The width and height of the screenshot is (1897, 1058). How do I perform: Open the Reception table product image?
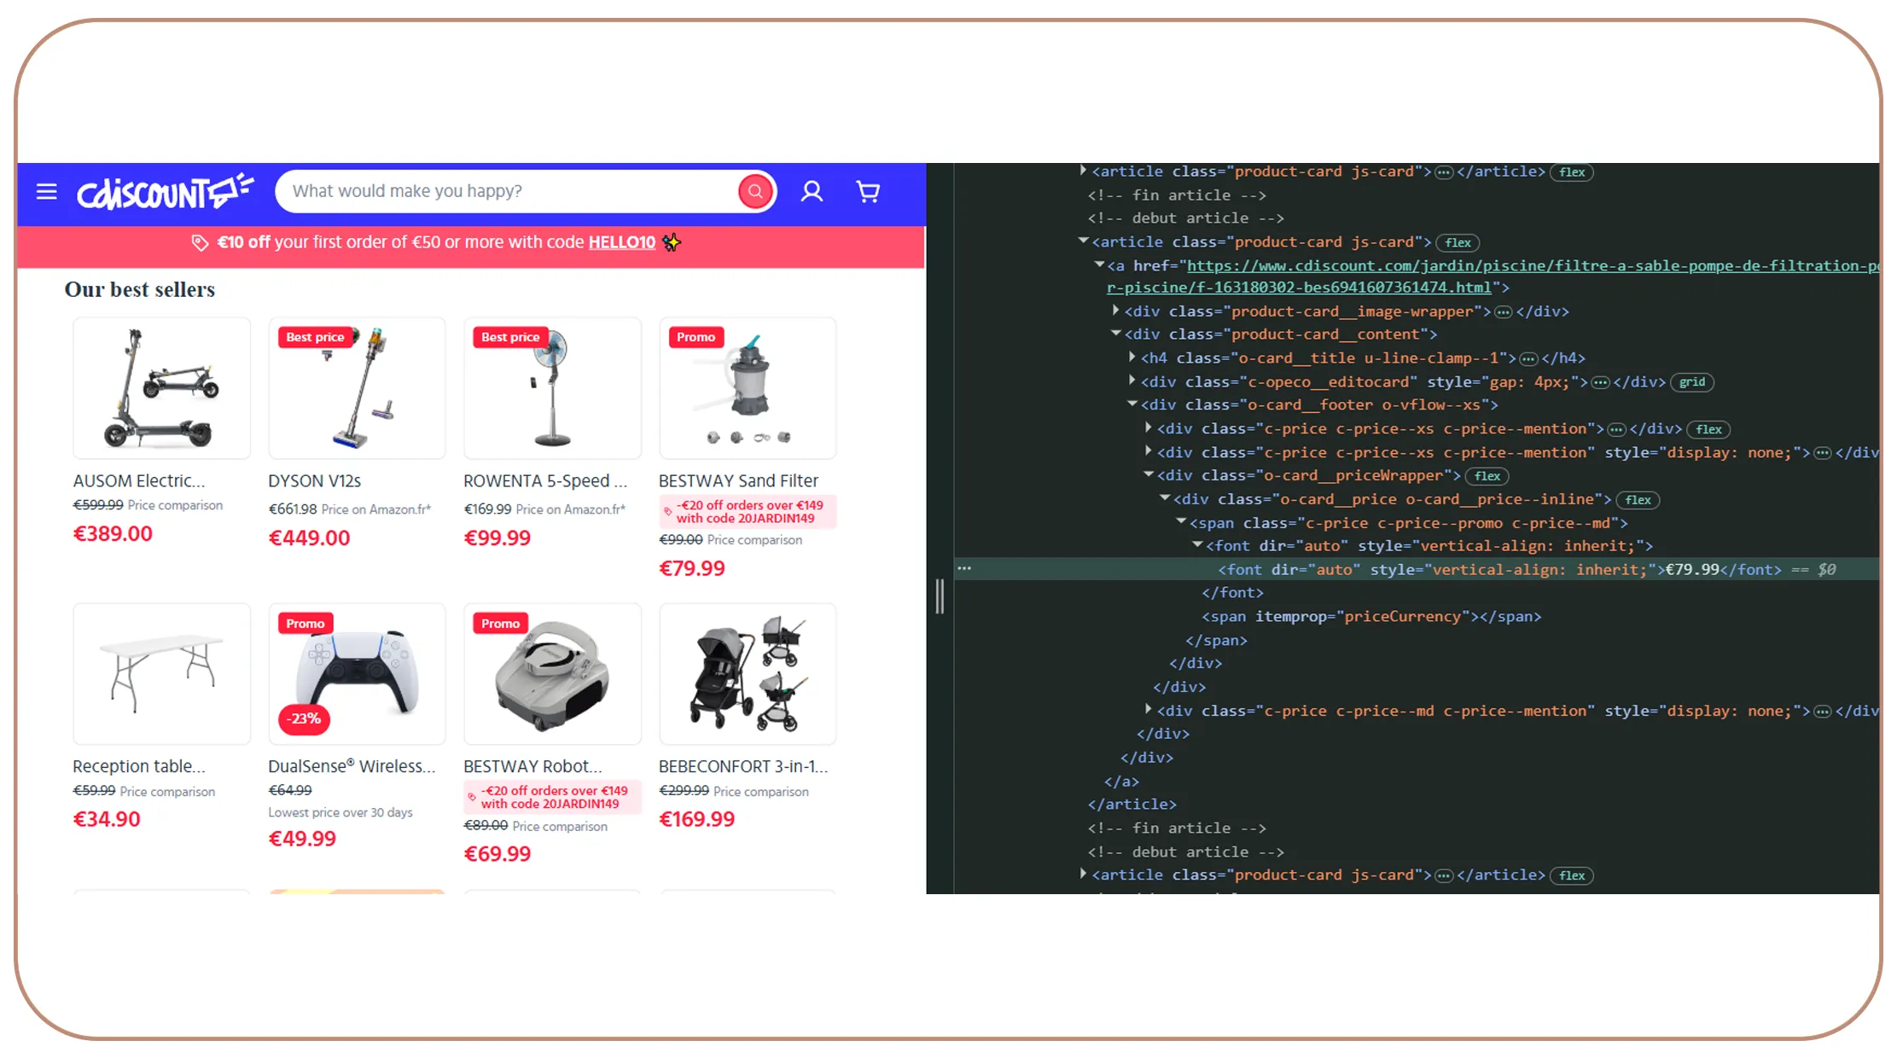tap(161, 674)
